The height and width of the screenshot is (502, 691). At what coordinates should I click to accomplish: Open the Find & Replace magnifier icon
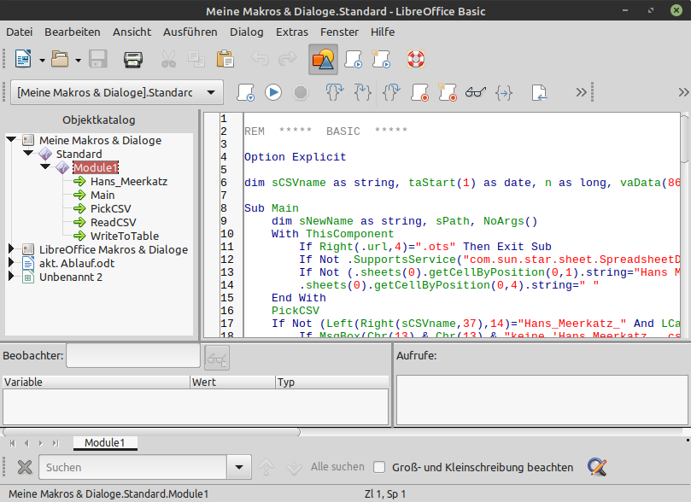597,467
